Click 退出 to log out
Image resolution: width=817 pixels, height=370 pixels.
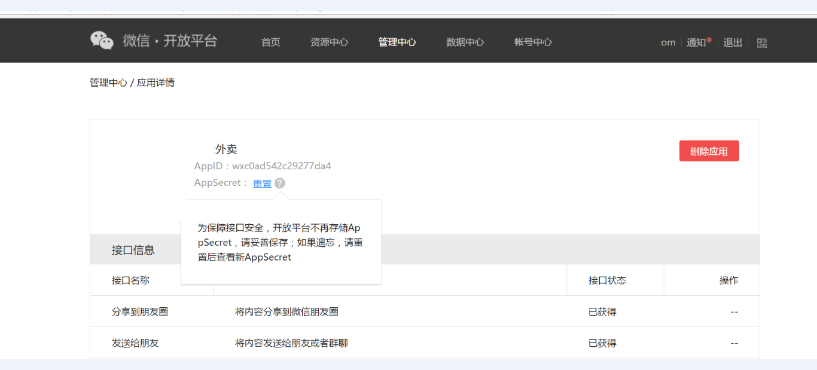(x=733, y=42)
